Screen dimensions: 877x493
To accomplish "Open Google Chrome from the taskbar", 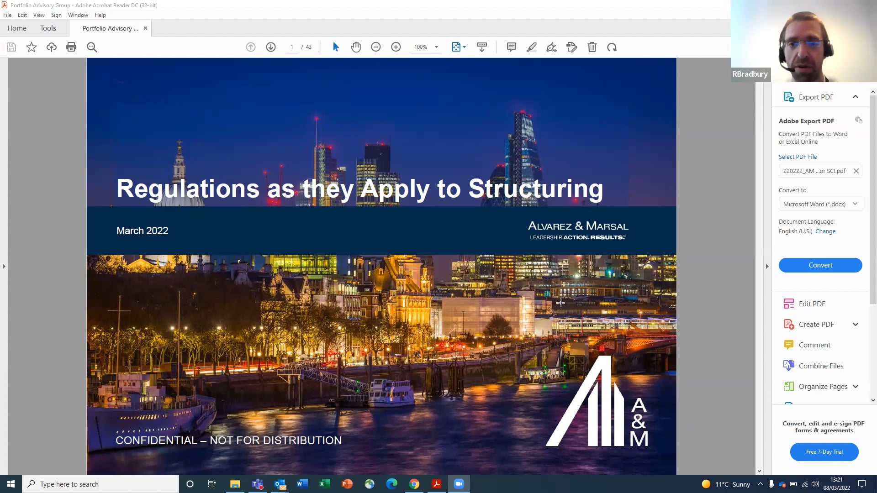I will (414, 484).
